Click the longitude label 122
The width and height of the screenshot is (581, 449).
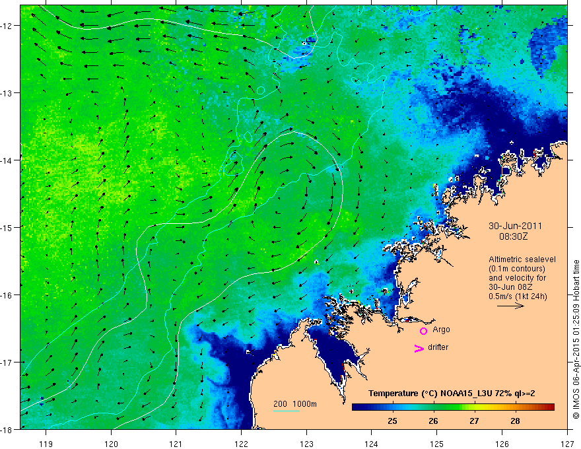(241, 444)
